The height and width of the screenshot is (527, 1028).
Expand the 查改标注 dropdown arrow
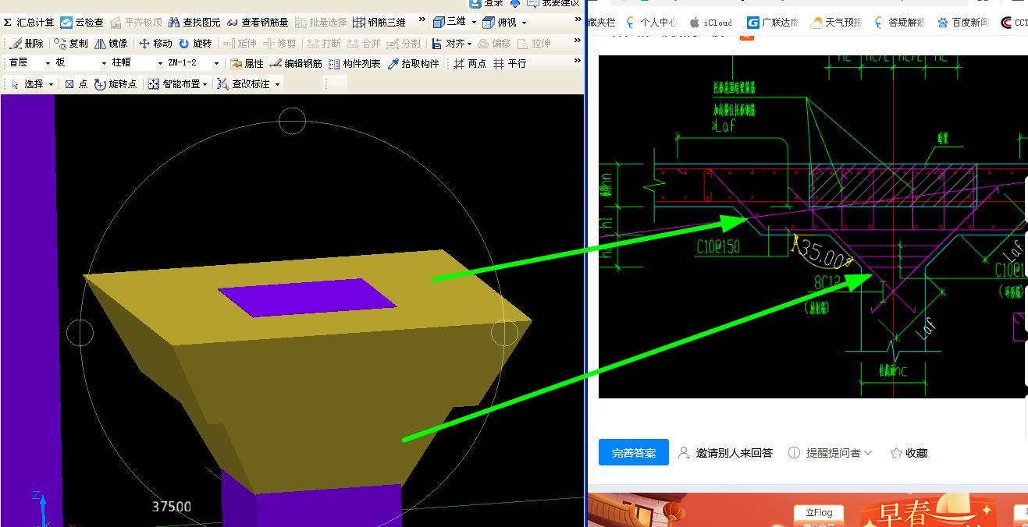point(277,84)
